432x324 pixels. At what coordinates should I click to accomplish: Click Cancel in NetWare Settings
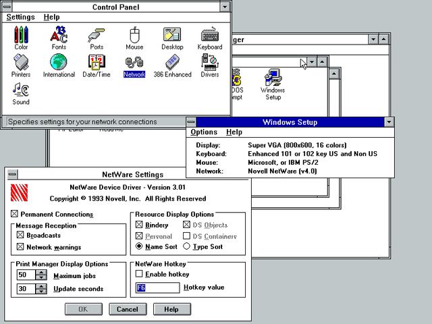pos(128,309)
